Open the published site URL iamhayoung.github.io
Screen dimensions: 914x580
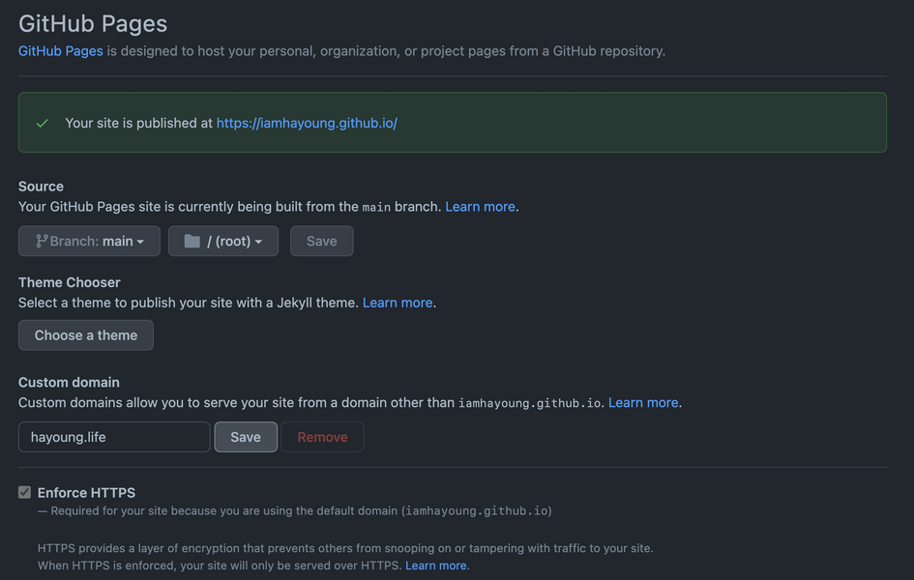tap(307, 123)
